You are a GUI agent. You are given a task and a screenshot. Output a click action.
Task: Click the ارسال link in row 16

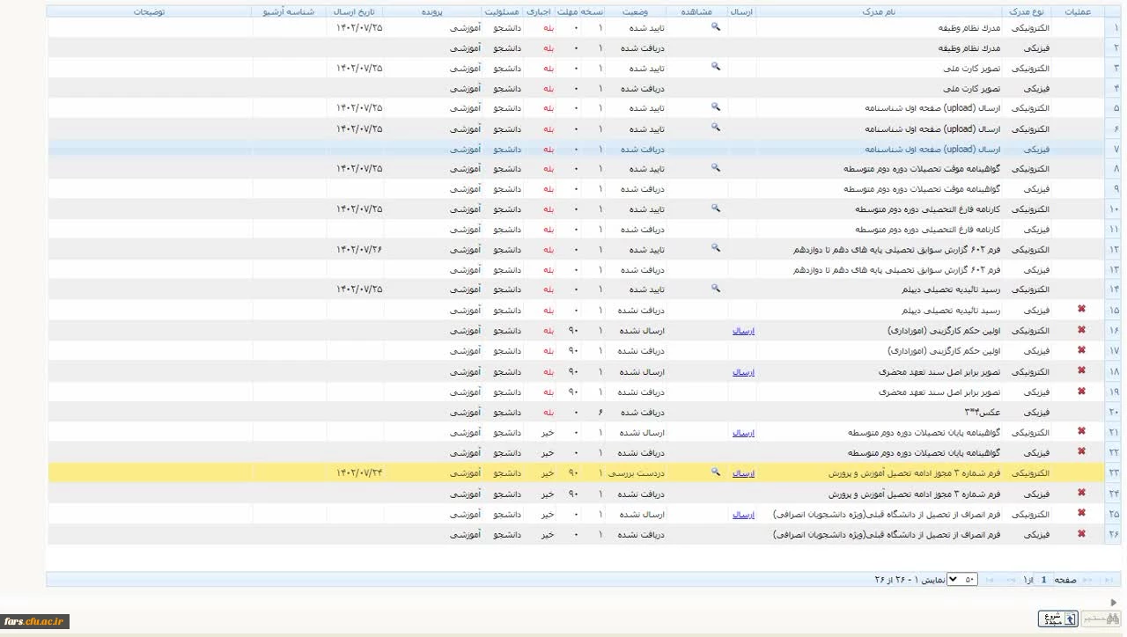click(743, 331)
